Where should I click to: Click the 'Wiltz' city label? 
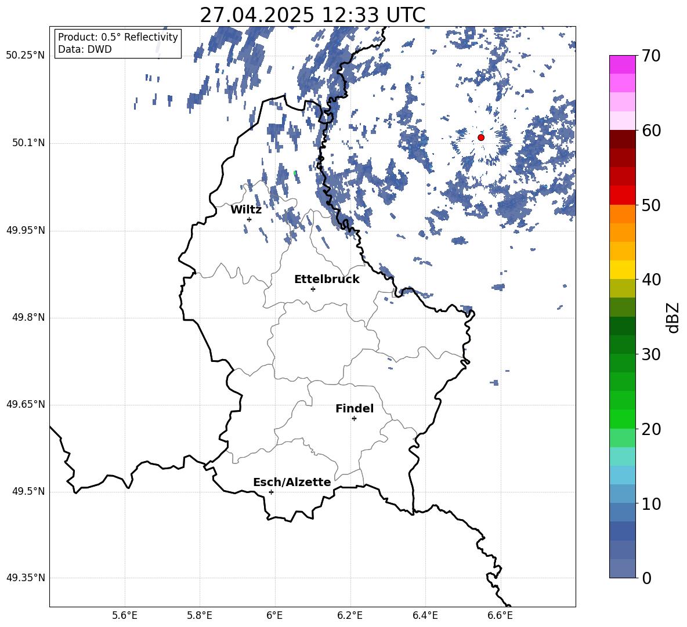(x=246, y=210)
